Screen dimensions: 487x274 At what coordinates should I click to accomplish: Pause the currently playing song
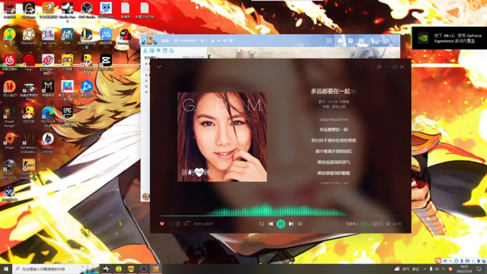click(281, 223)
